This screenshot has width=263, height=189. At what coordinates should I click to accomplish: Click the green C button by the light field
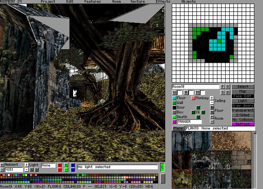(x=162, y=167)
